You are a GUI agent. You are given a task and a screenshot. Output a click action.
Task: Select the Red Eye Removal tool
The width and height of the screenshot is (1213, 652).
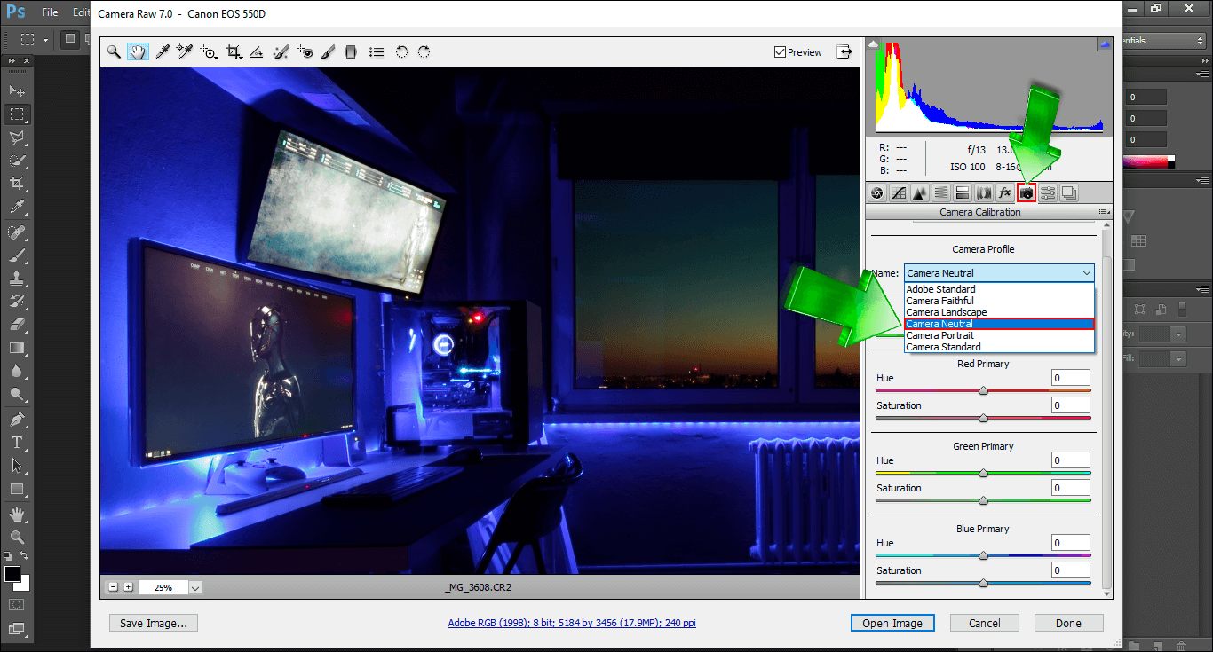305,52
